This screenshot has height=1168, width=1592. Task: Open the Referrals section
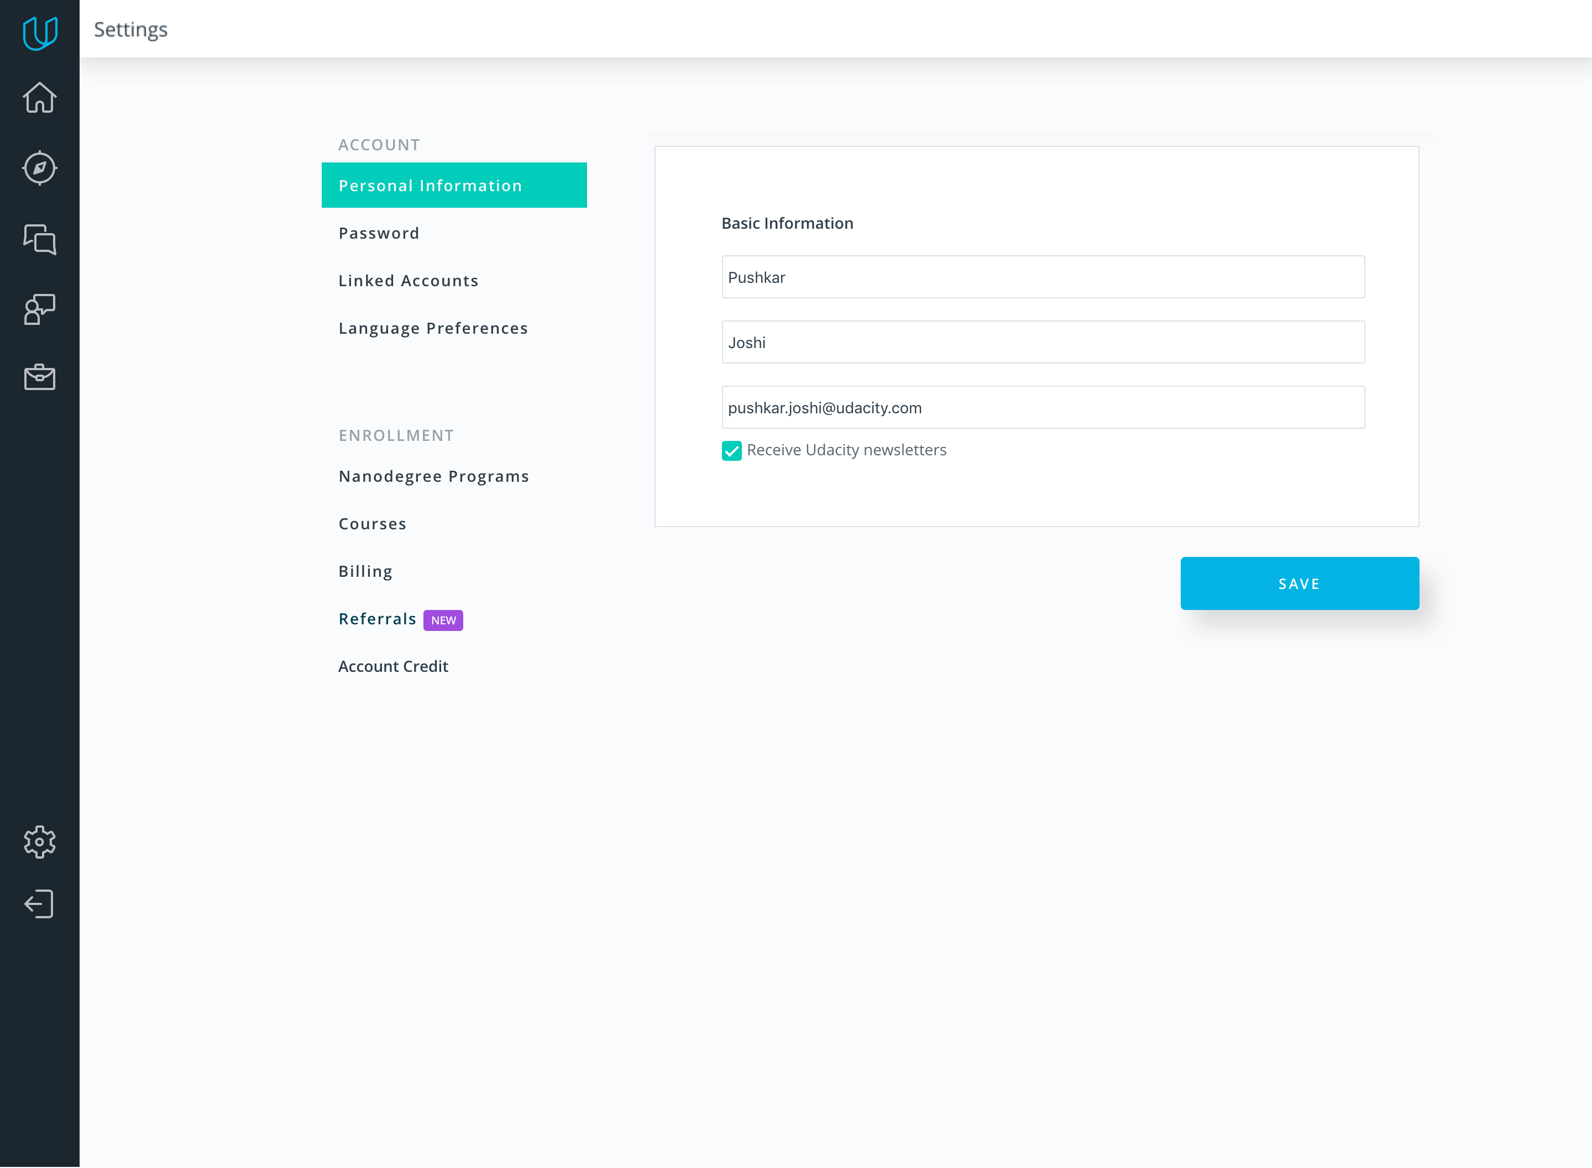click(x=378, y=619)
